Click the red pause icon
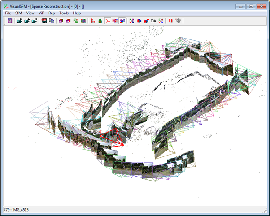The width and height of the screenshot is (270, 216). 170,21
